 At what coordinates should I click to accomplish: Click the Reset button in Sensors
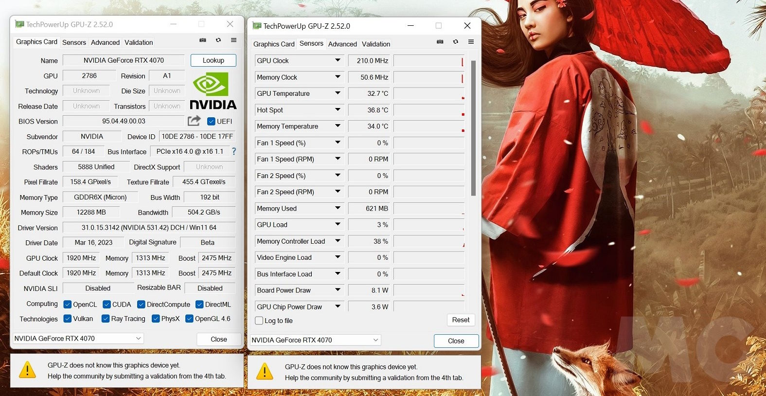click(461, 320)
